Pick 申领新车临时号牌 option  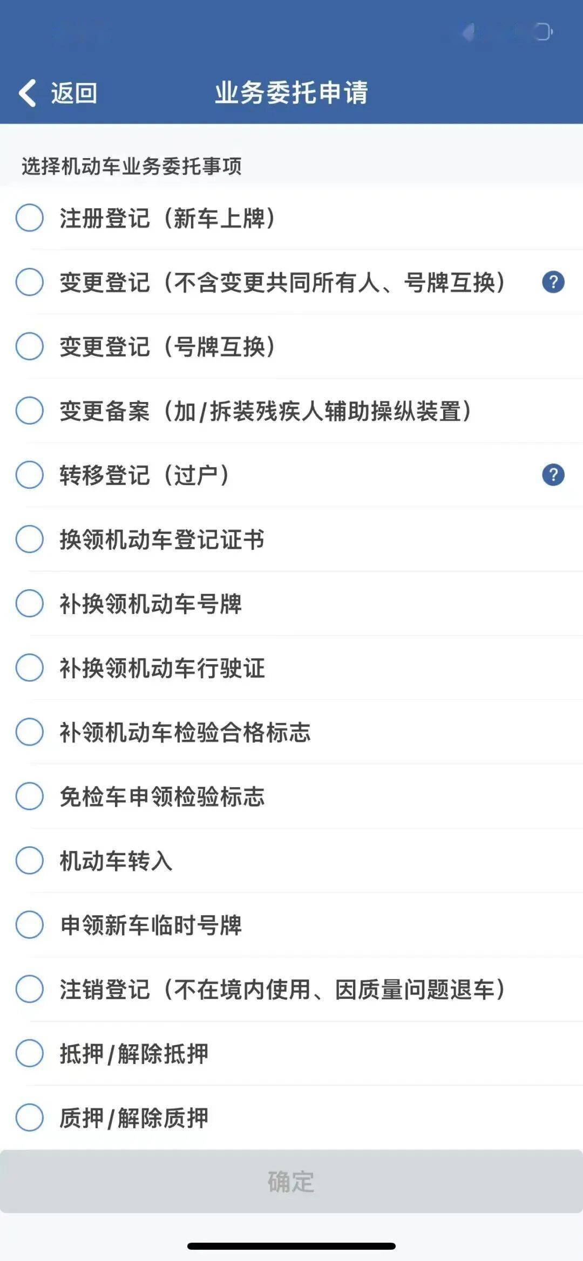tap(30, 924)
